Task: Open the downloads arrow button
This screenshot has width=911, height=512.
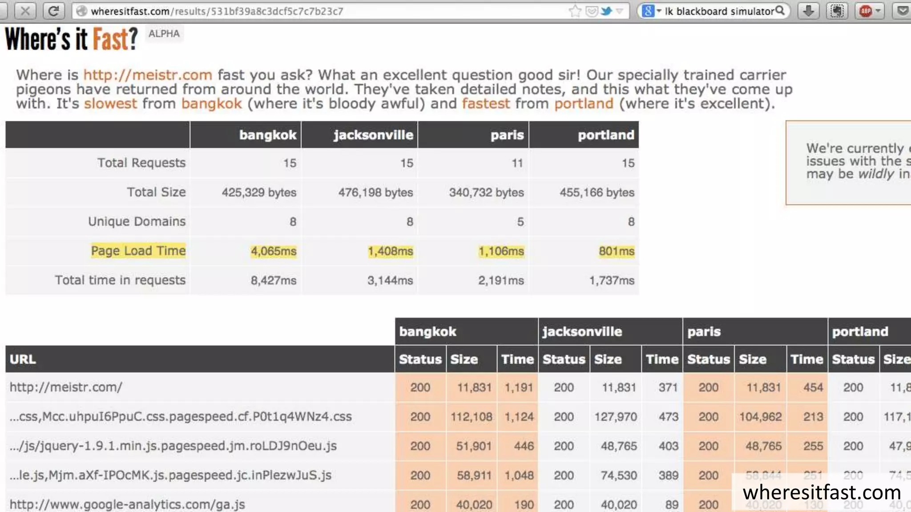Action: tap(808, 11)
